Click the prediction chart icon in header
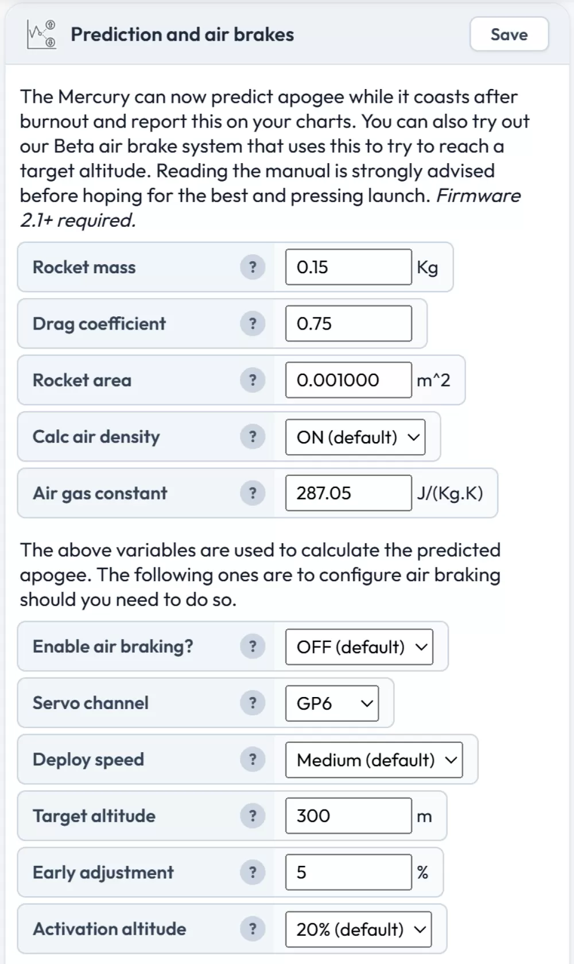The image size is (574, 964). [42, 34]
